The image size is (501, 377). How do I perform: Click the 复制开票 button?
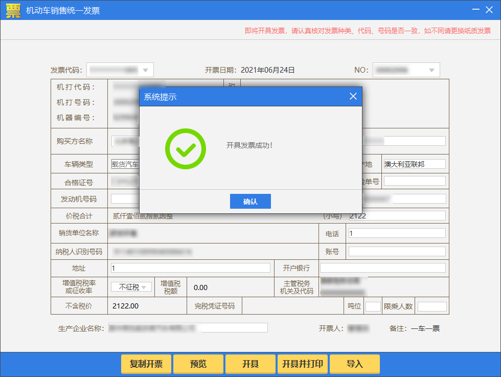146,364
